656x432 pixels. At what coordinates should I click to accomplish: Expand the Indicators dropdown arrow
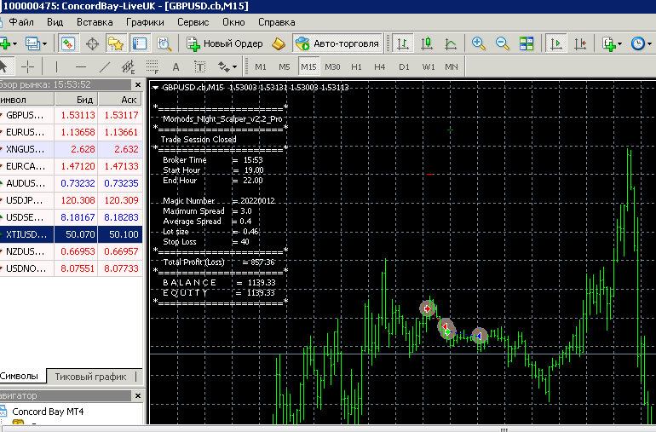coord(619,44)
